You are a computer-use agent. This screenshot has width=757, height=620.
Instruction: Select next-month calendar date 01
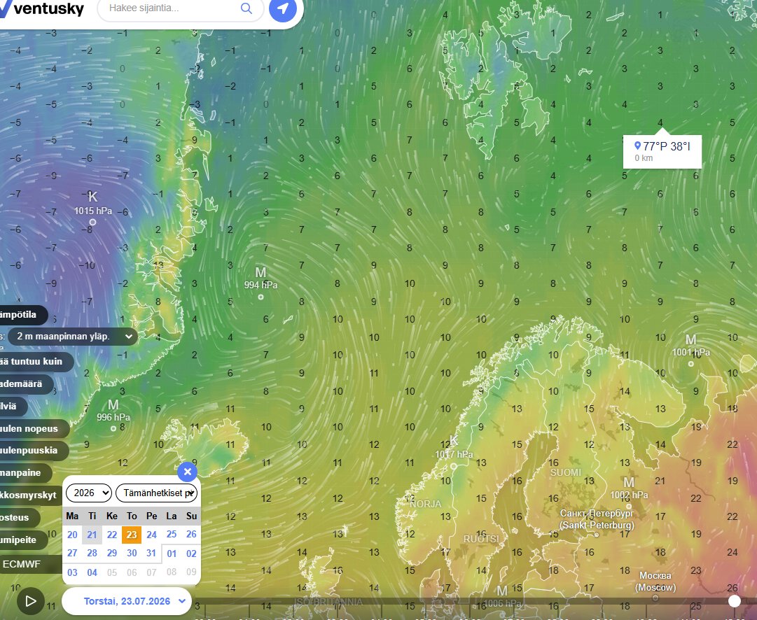[x=172, y=554]
